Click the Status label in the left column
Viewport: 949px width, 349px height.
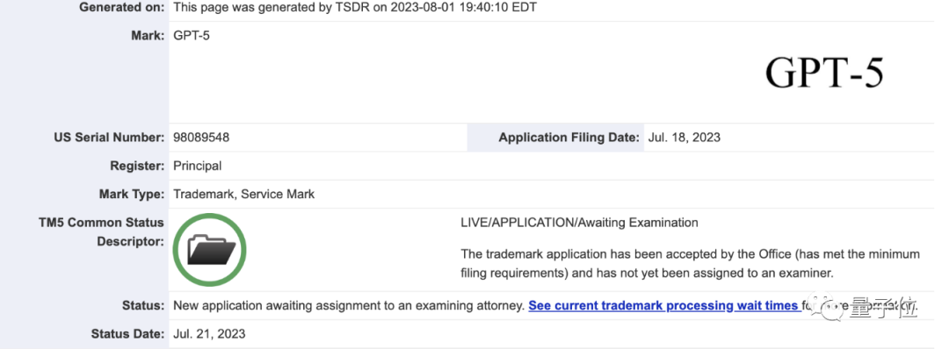tap(143, 305)
